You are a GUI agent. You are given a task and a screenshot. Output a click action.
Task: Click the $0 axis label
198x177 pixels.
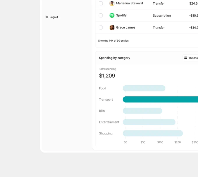(x=125, y=142)
